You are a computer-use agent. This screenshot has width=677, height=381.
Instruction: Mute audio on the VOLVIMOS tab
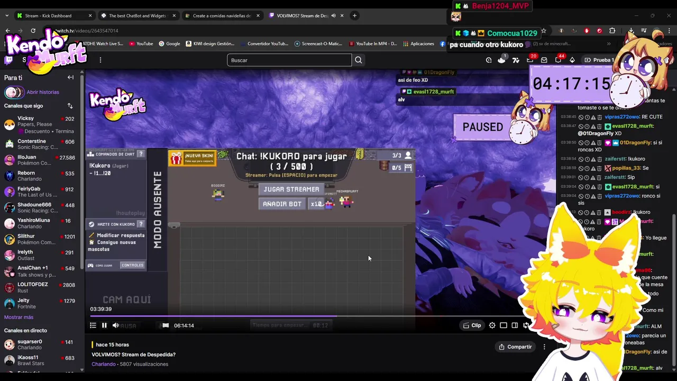pos(334,15)
